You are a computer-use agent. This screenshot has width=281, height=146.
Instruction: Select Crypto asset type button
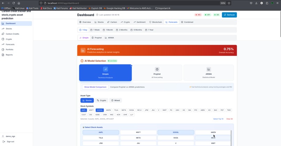point(101,100)
